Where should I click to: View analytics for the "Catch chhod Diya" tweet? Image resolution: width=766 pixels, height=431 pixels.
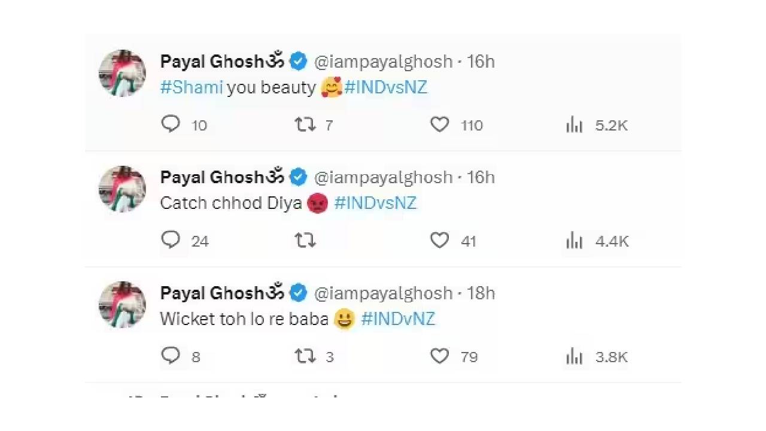point(574,241)
